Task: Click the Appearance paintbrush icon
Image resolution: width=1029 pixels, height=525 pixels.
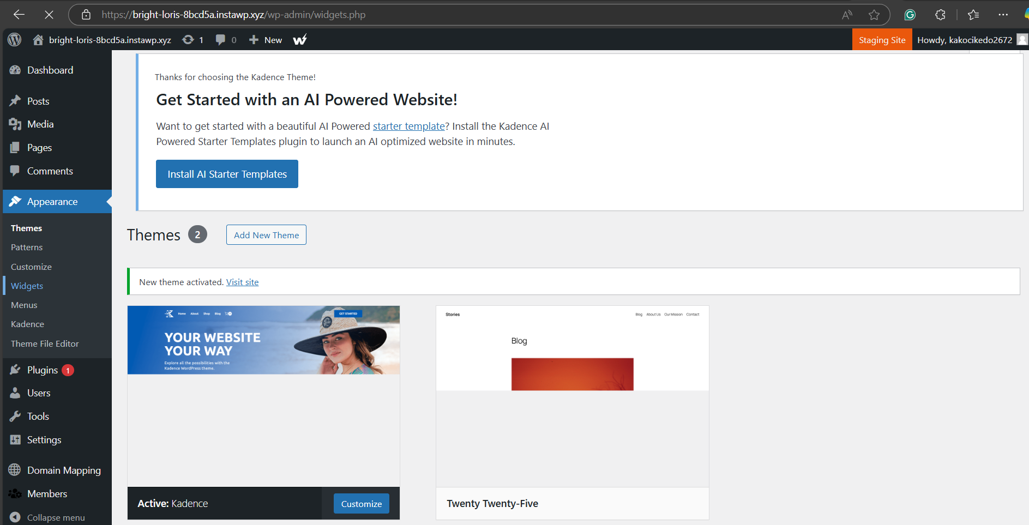Action: (x=15, y=202)
